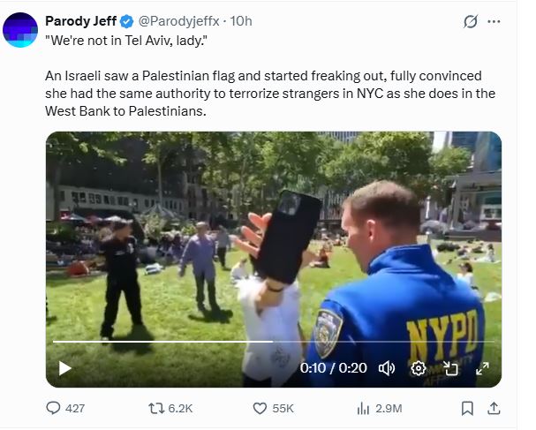The height and width of the screenshot is (430, 536).
Task: Share the post via upload icon
Action: click(x=494, y=408)
